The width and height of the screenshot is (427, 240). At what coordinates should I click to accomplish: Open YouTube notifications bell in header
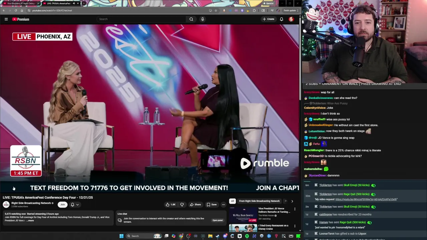[x=282, y=19]
